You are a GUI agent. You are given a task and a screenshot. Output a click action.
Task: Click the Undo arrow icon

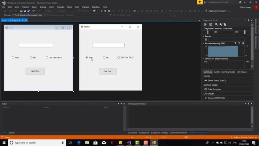(x=34, y=11)
